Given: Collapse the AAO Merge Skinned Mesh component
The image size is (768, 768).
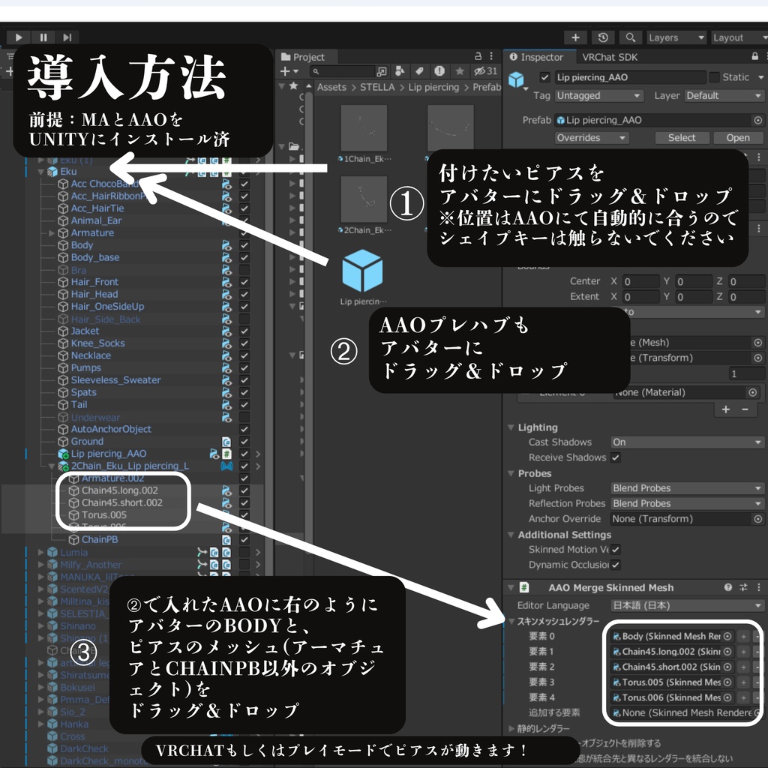Looking at the screenshot, I should [x=511, y=587].
